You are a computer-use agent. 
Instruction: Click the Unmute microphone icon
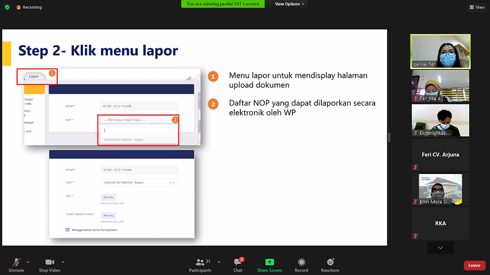[16, 262]
